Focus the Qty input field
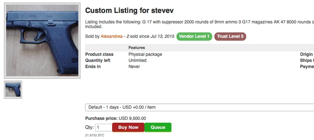314x140 pixels. (x=103, y=127)
